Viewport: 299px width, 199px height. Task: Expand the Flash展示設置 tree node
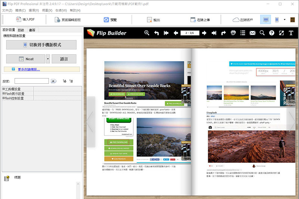[3, 93]
